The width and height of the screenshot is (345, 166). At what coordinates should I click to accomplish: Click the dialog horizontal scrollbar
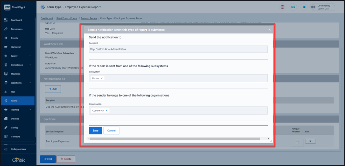pos(174,139)
